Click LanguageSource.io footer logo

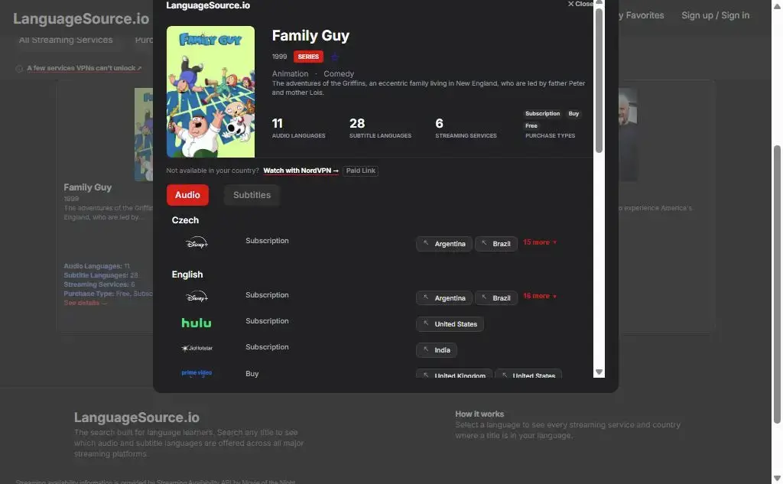(x=137, y=417)
